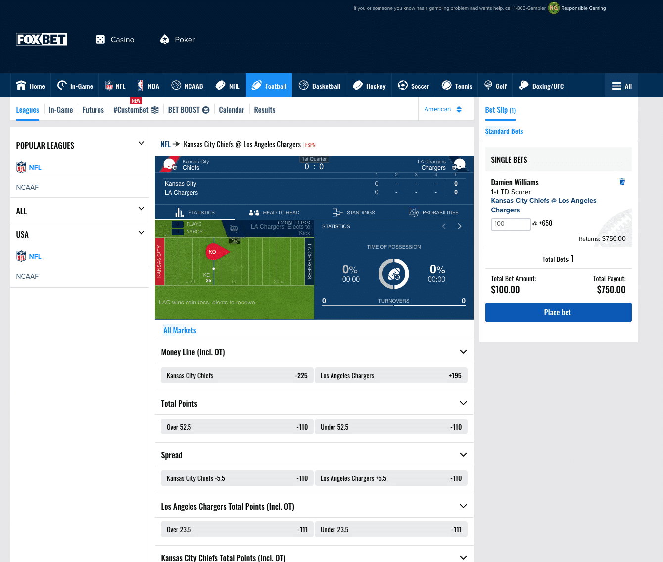Go to previous statistics panel arrow
The width and height of the screenshot is (663, 562).
(444, 226)
